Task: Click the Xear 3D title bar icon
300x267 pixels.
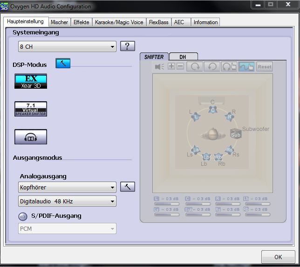Action: click(x=4, y=6)
